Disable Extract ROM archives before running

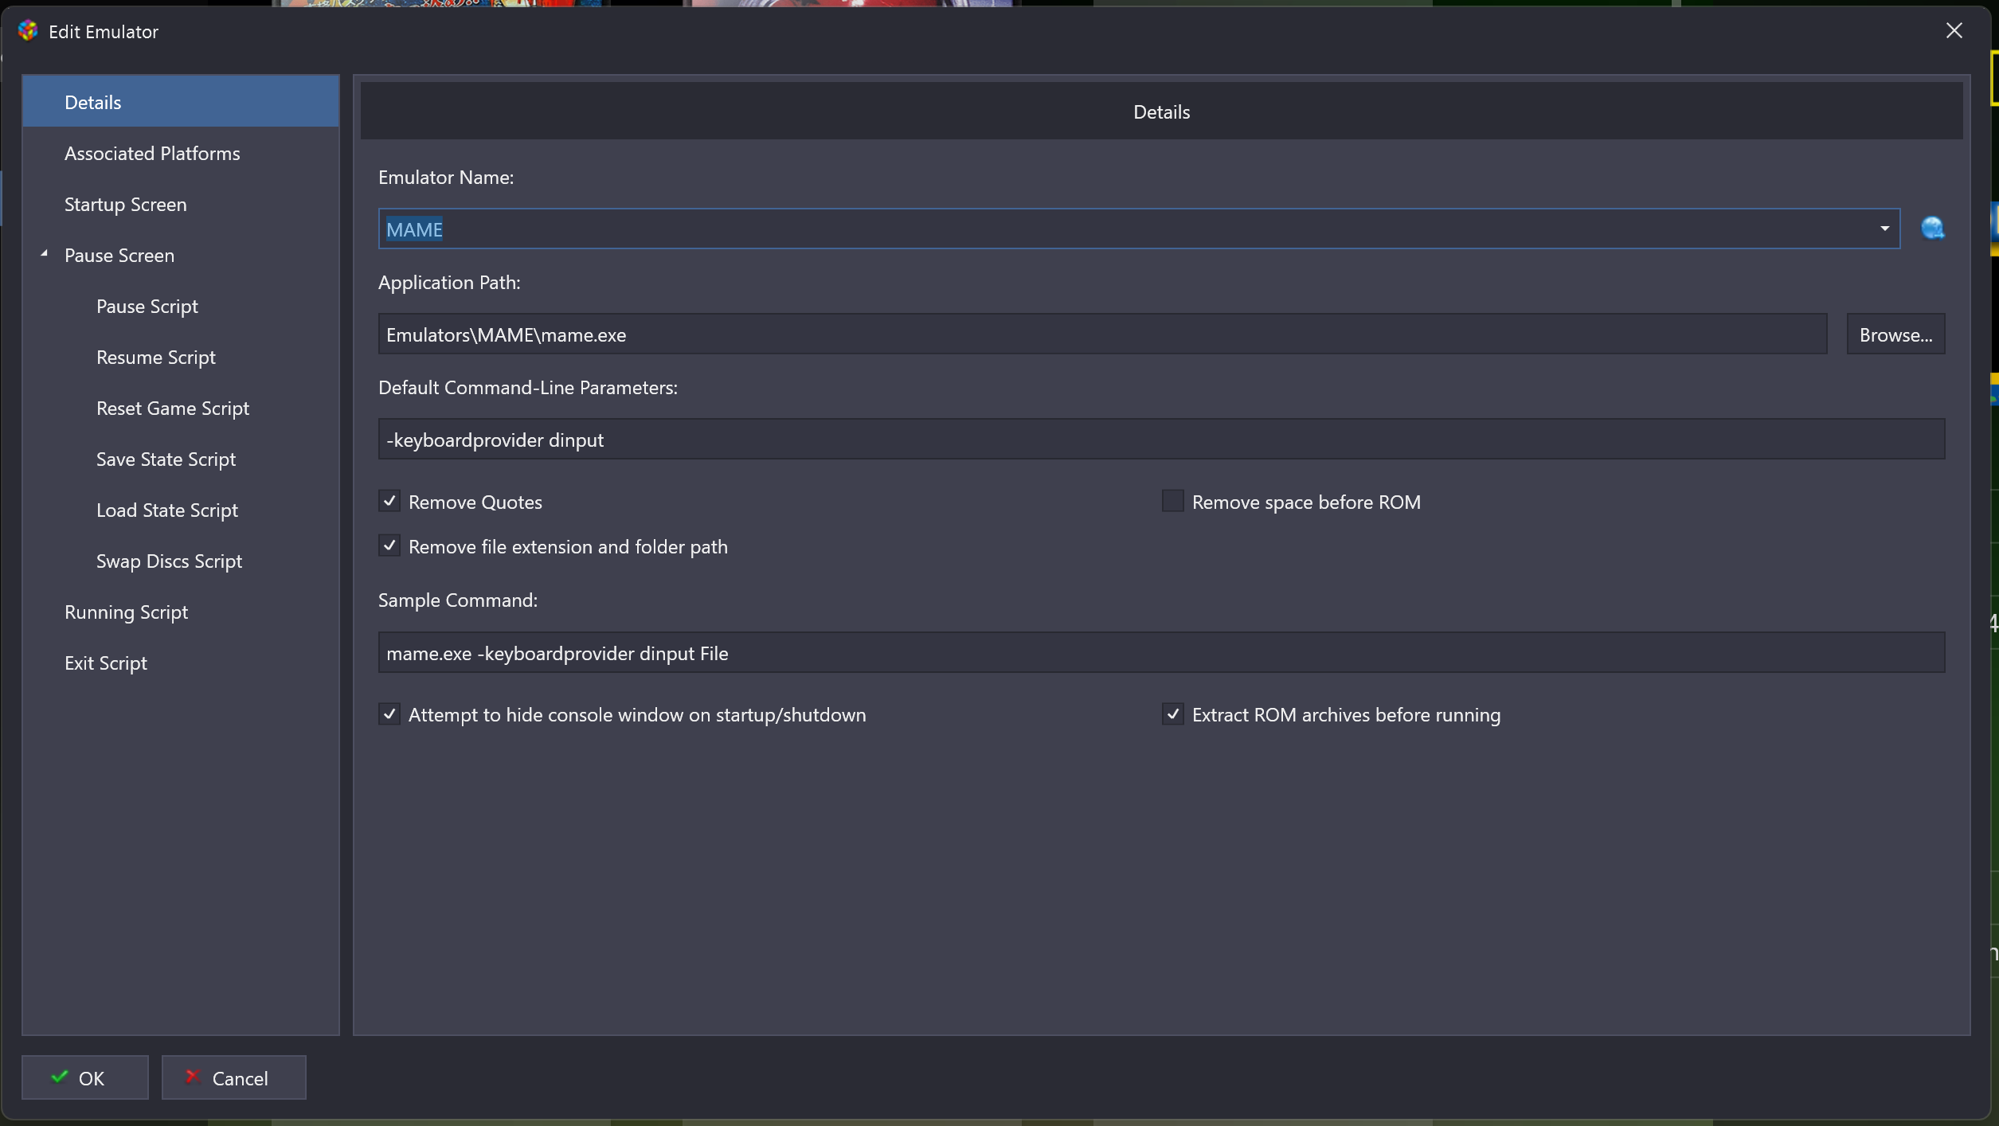1172,714
